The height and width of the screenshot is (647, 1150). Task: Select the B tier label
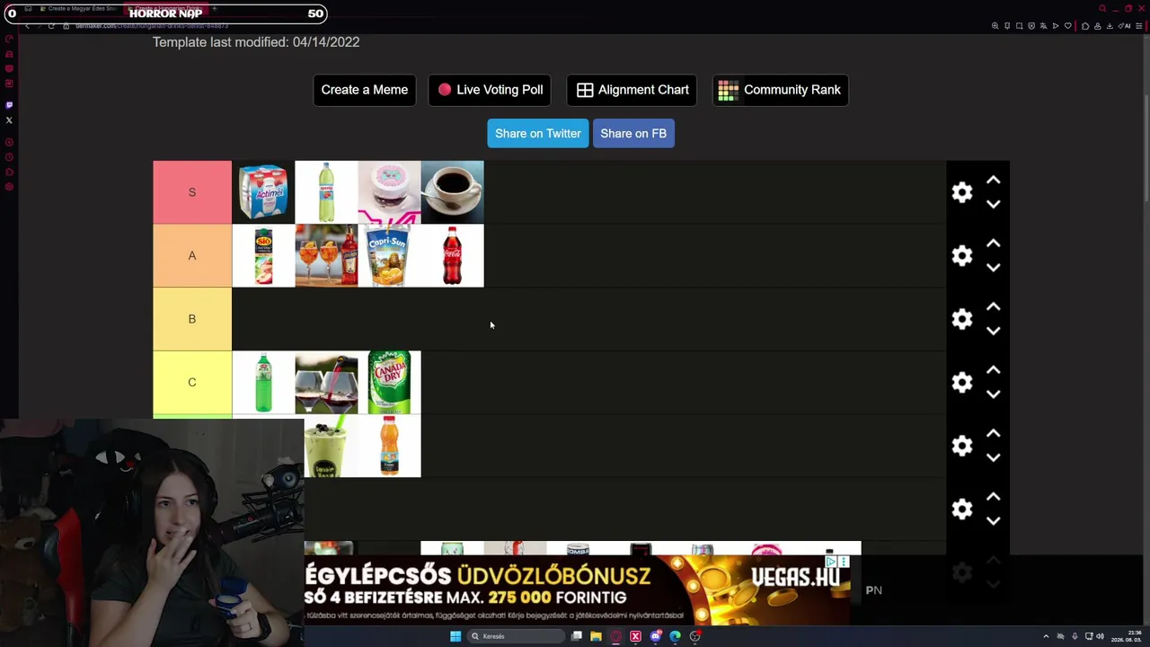[x=192, y=319]
